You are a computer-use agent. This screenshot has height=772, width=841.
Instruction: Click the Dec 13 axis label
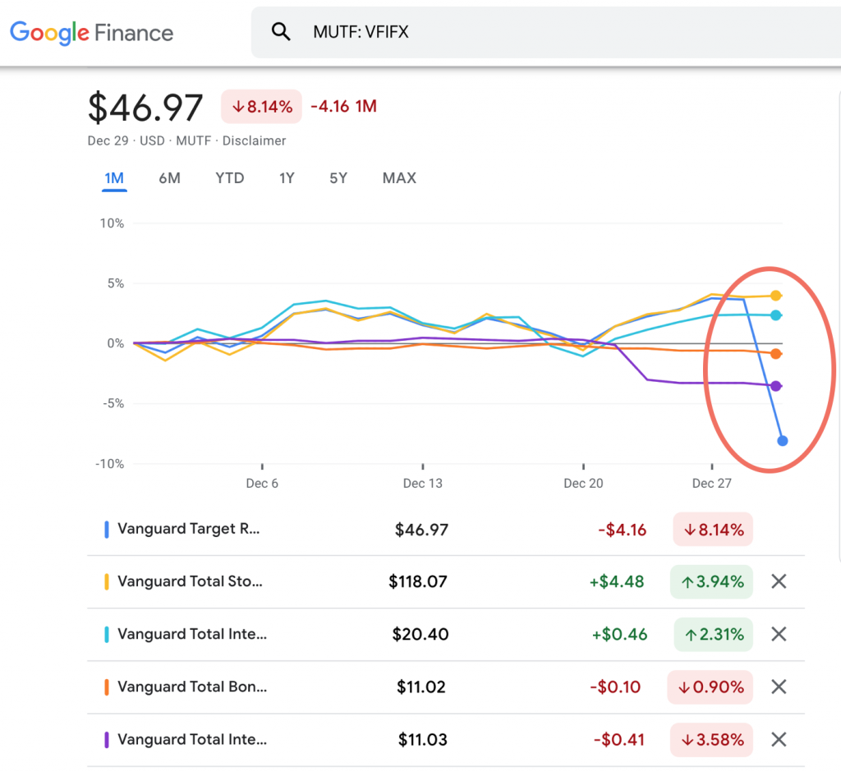[x=423, y=484]
